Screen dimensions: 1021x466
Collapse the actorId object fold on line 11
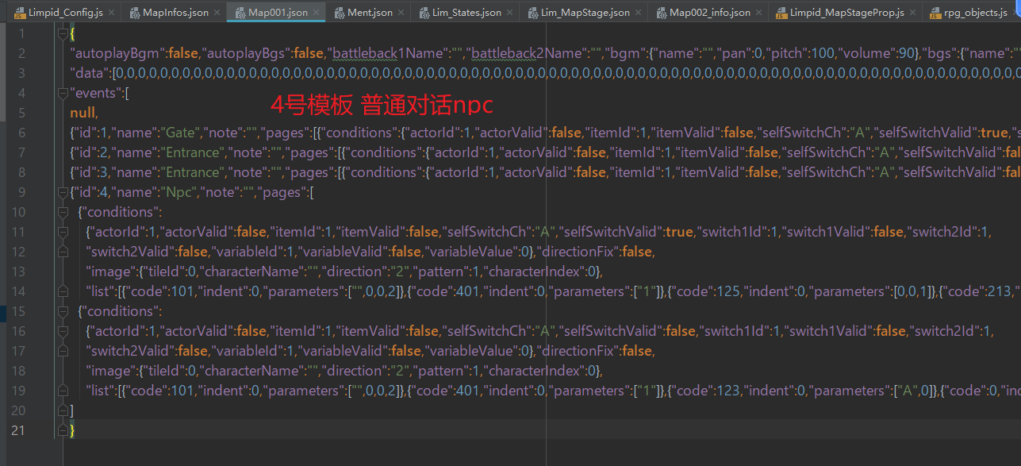click(x=61, y=232)
